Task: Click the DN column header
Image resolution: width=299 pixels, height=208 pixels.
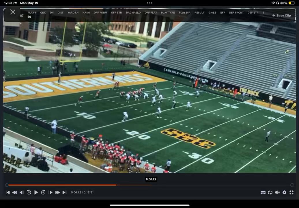Action: tap(52, 13)
